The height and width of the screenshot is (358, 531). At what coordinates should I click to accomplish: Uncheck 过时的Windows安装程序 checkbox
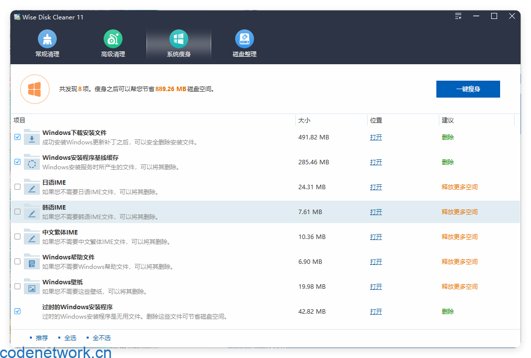coord(17,311)
